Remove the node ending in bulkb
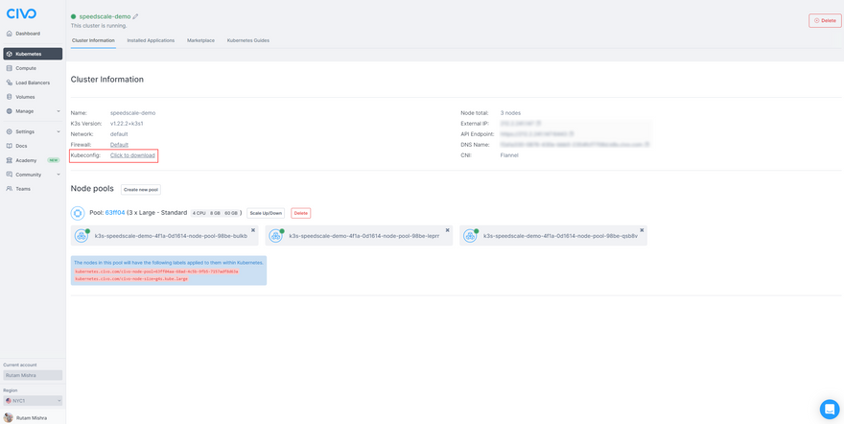 click(253, 230)
